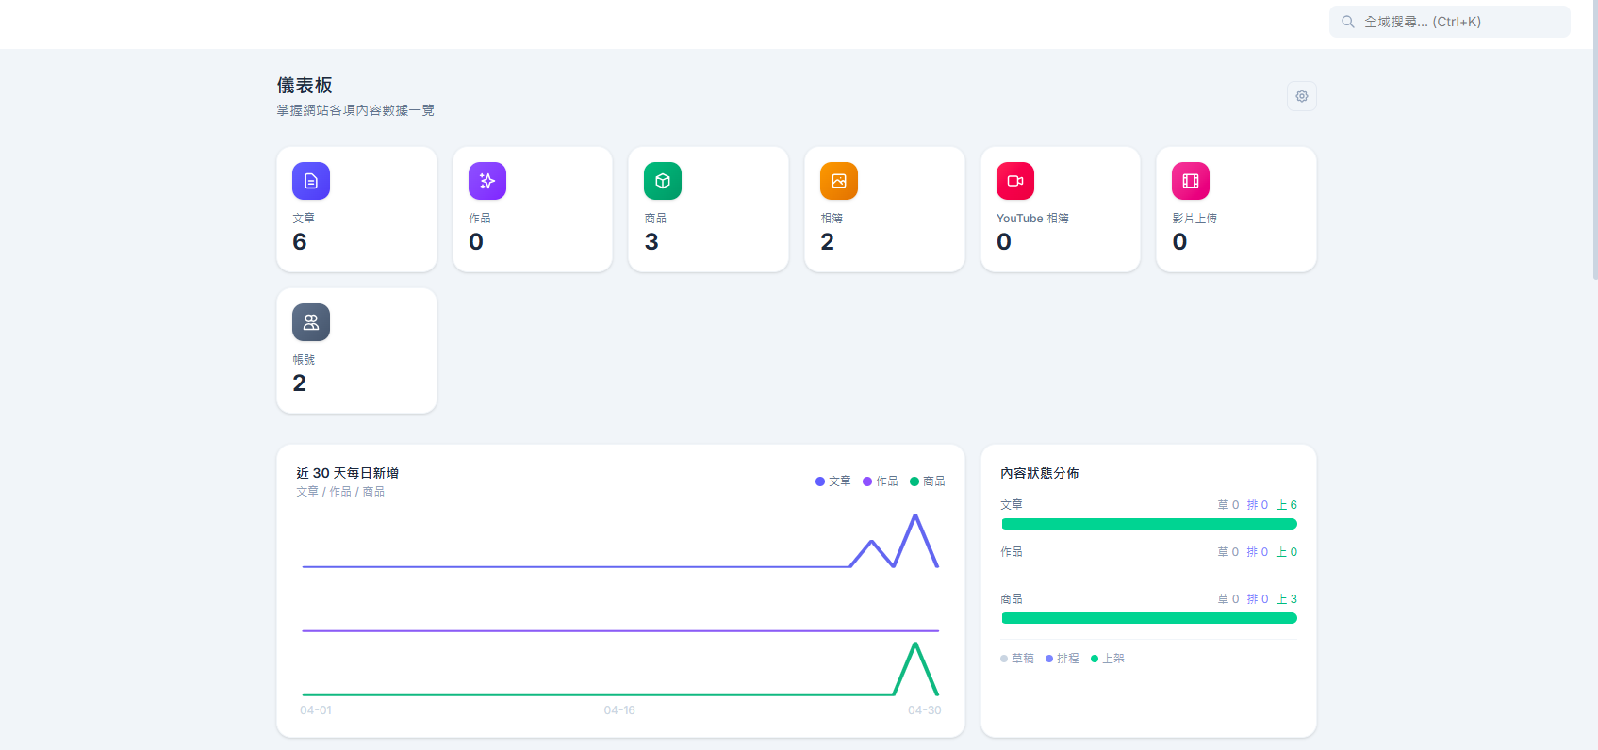1598x750 pixels.
Task: Open the orange 相簿 image icon
Action: (x=839, y=181)
